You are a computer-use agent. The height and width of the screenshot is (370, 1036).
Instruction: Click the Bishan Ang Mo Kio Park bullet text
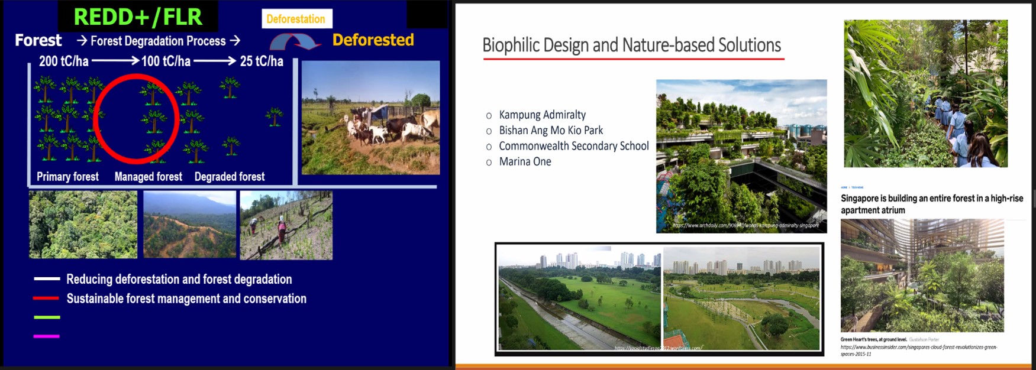(551, 131)
